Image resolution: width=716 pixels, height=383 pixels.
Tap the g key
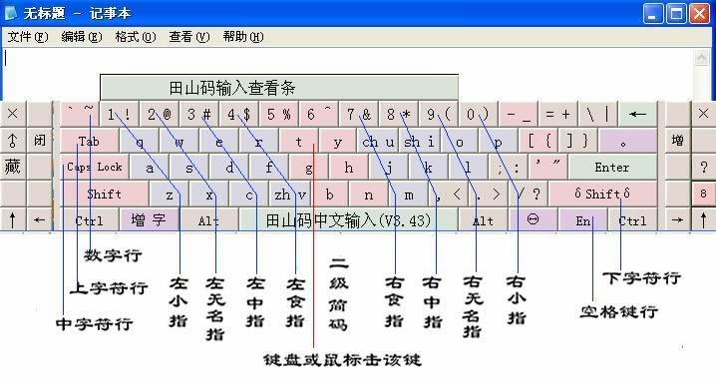[309, 168]
